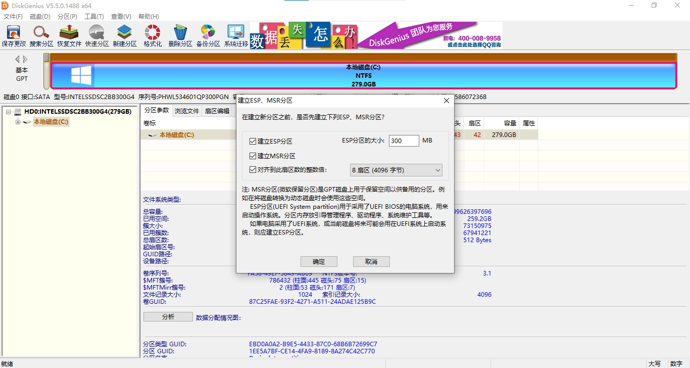Select 本地磁盘(C:) row in partition table

(x=339, y=135)
